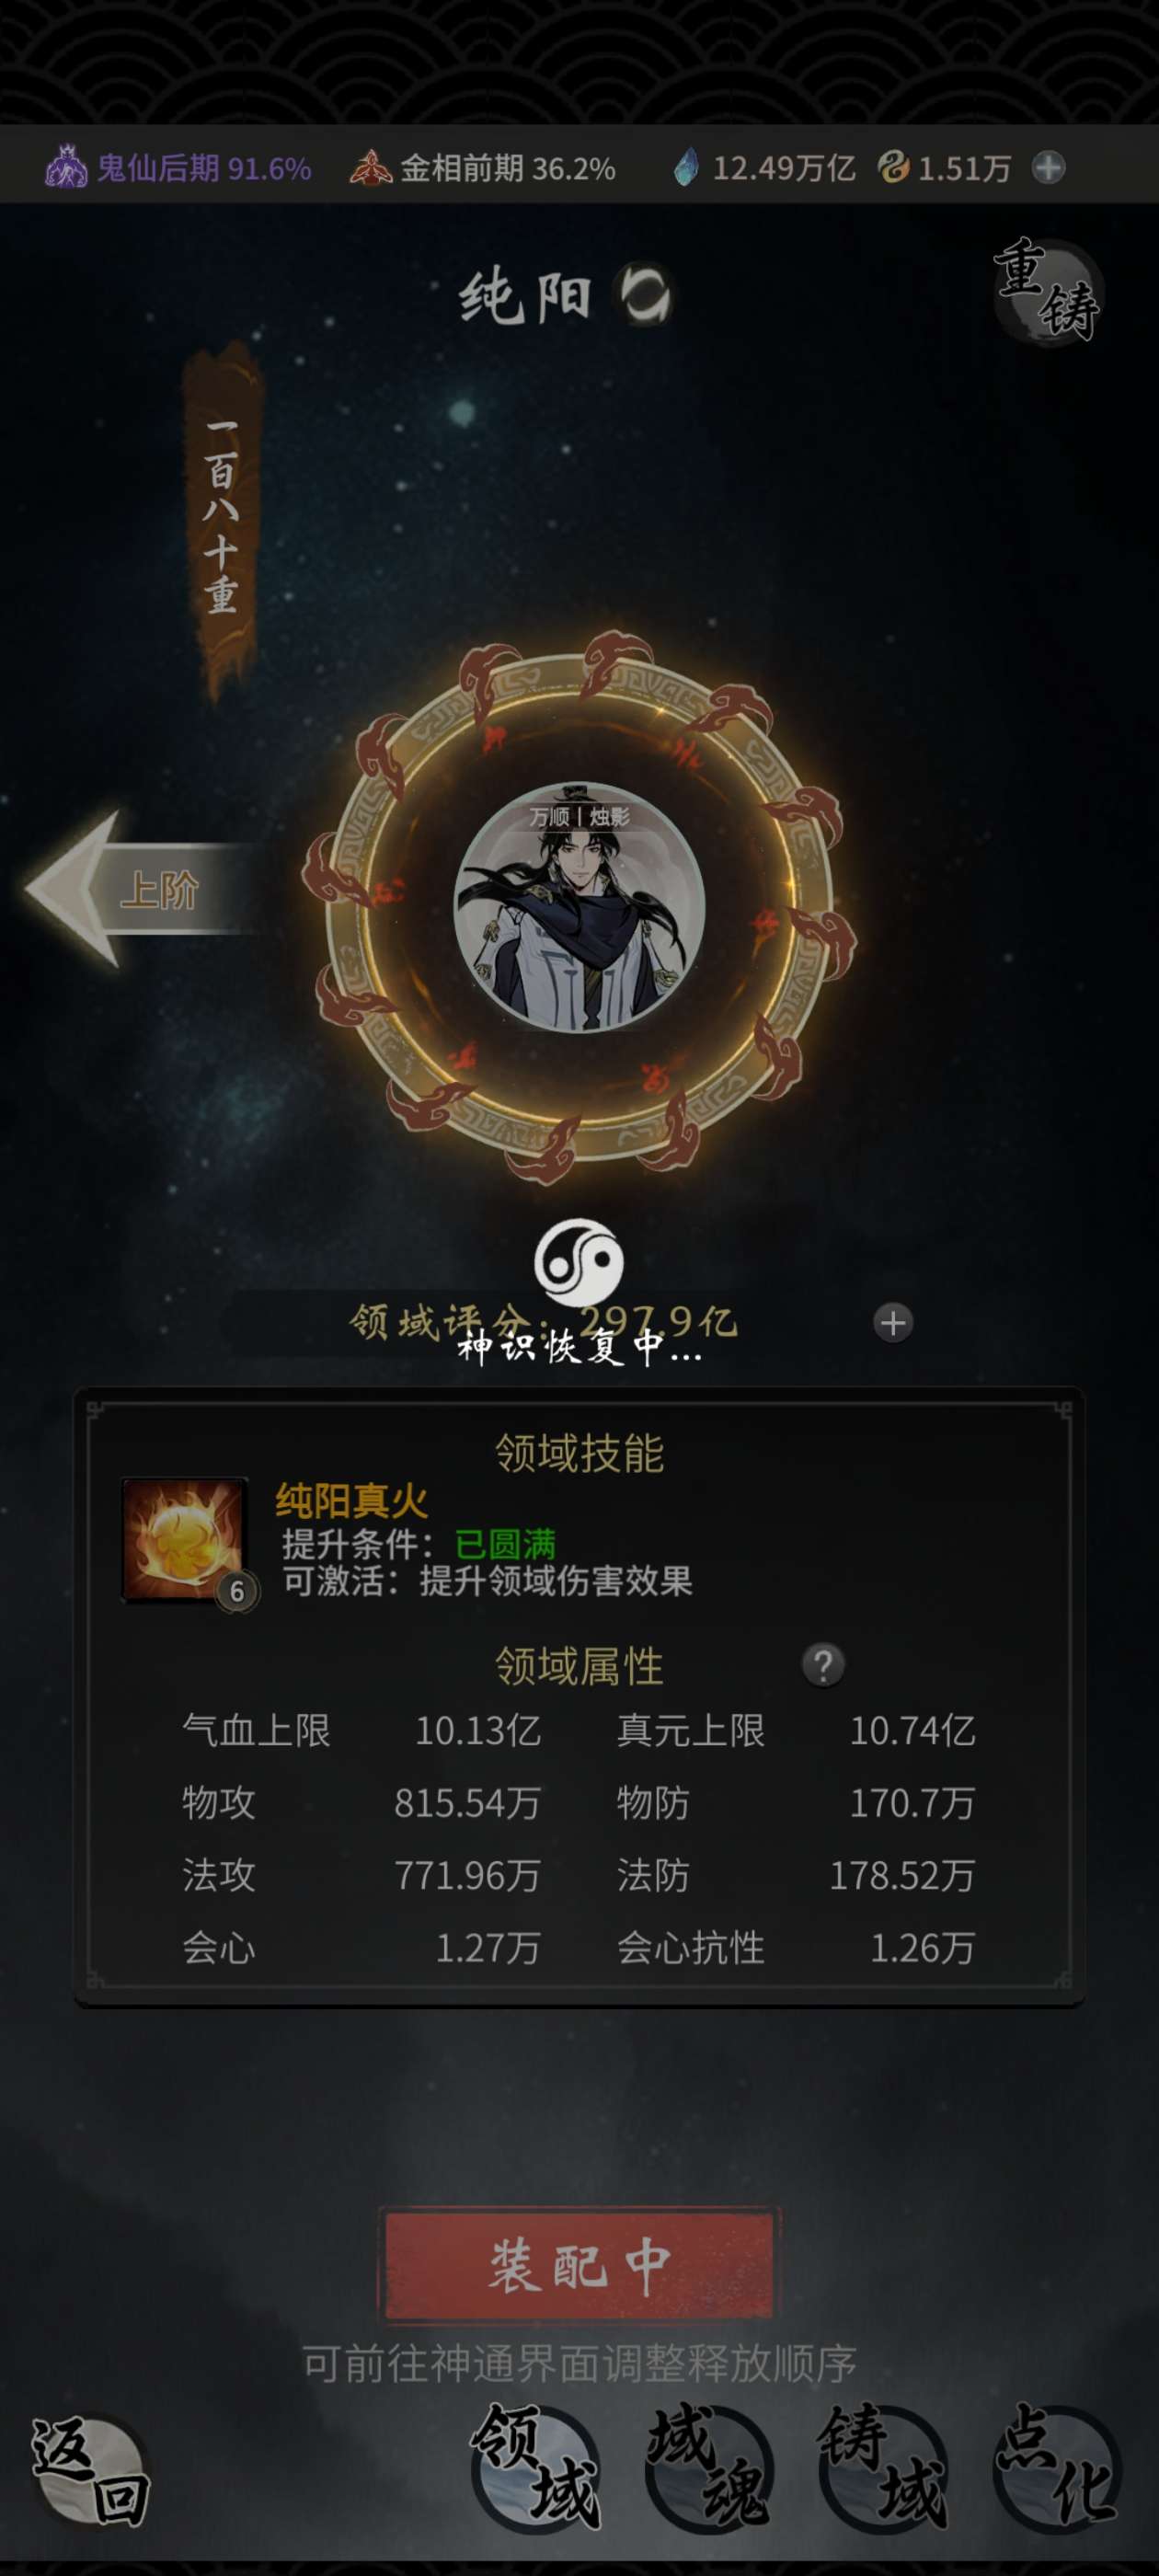Click the question mark next to 领域属性
1159x2576 pixels.
coord(823,1665)
